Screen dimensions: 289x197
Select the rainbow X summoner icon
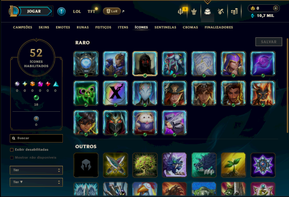click(x=115, y=93)
